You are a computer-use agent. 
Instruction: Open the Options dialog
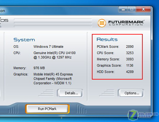click(x=131, y=93)
